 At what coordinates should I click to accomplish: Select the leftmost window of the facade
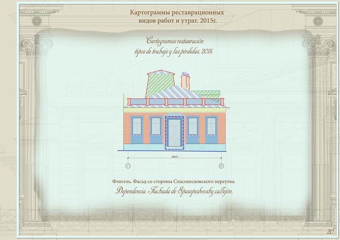pos(137,126)
